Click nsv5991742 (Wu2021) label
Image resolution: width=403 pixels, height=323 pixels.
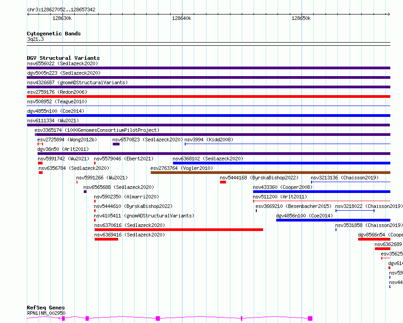click(x=63, y=159)
